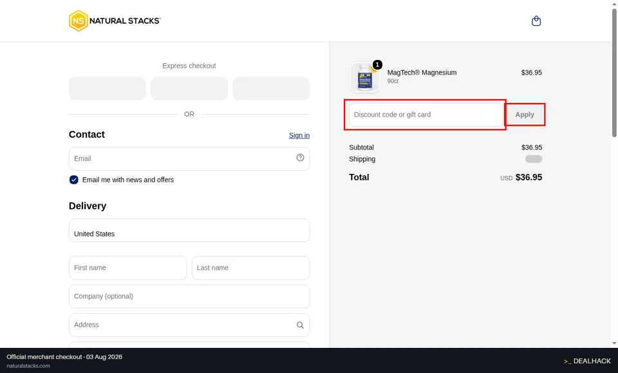Focus the Last name field

click(250, 268)
